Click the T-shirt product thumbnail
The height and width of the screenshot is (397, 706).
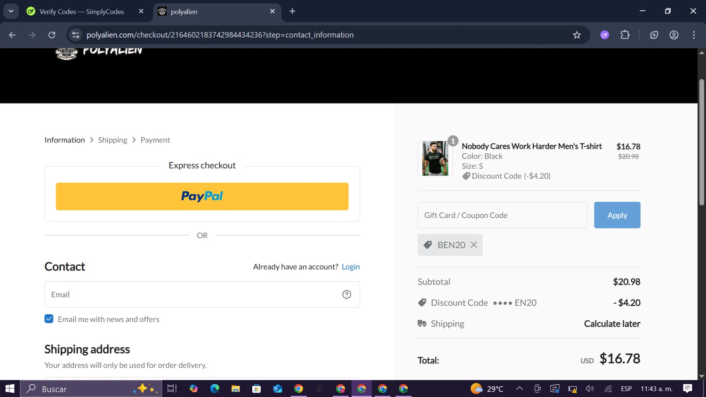pyautogui.click(x=435, y=159)
